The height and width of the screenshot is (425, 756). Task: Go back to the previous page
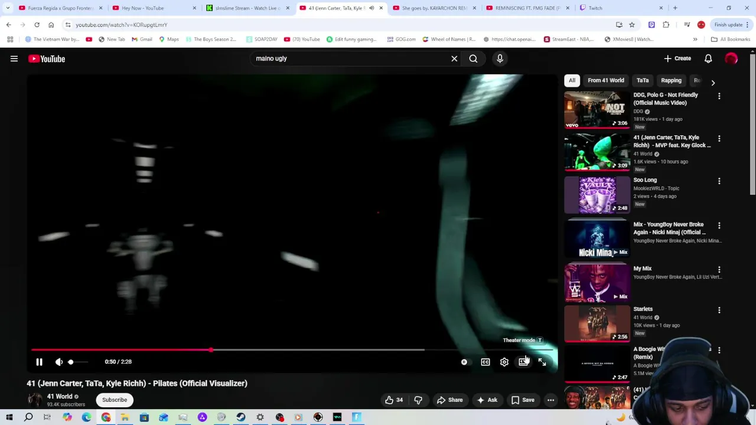pyautogui.click(x=8, y=25)
